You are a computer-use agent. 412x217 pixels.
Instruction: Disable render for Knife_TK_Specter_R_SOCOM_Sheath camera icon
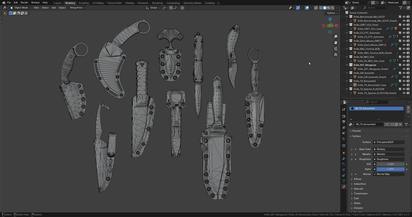[x=408, y=93]
